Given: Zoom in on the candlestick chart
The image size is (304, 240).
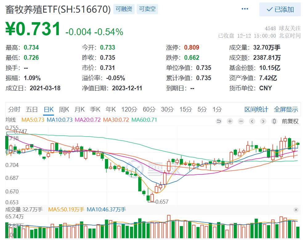Looking at the screenshot, I should (x=230, y=121).
